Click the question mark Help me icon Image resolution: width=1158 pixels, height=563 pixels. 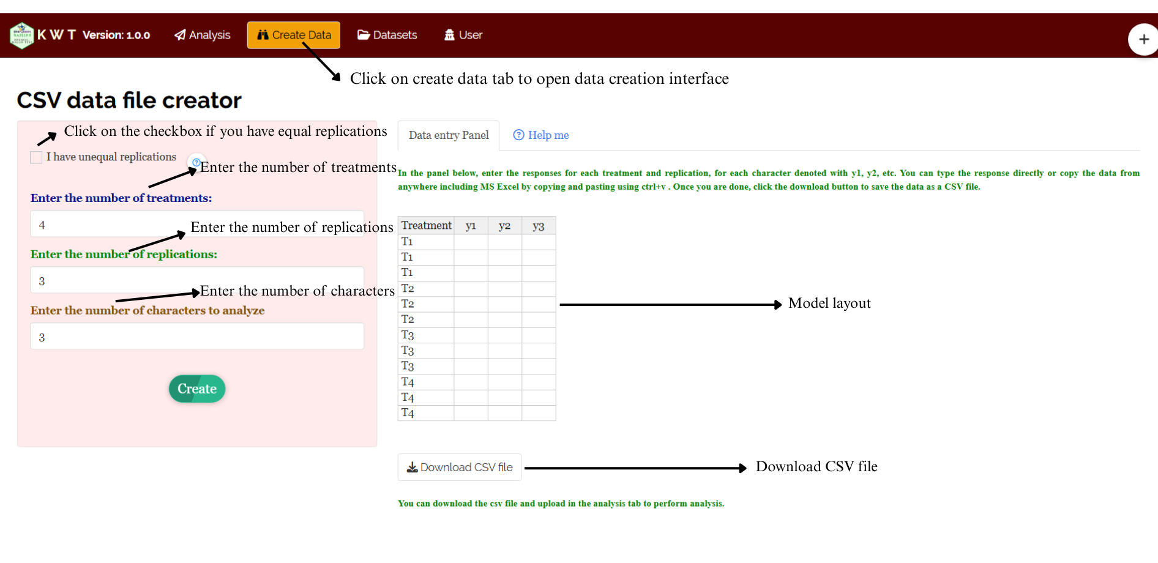(x=518, y=135)
